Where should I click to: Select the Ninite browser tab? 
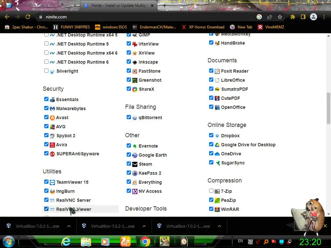tap(118, 5)
